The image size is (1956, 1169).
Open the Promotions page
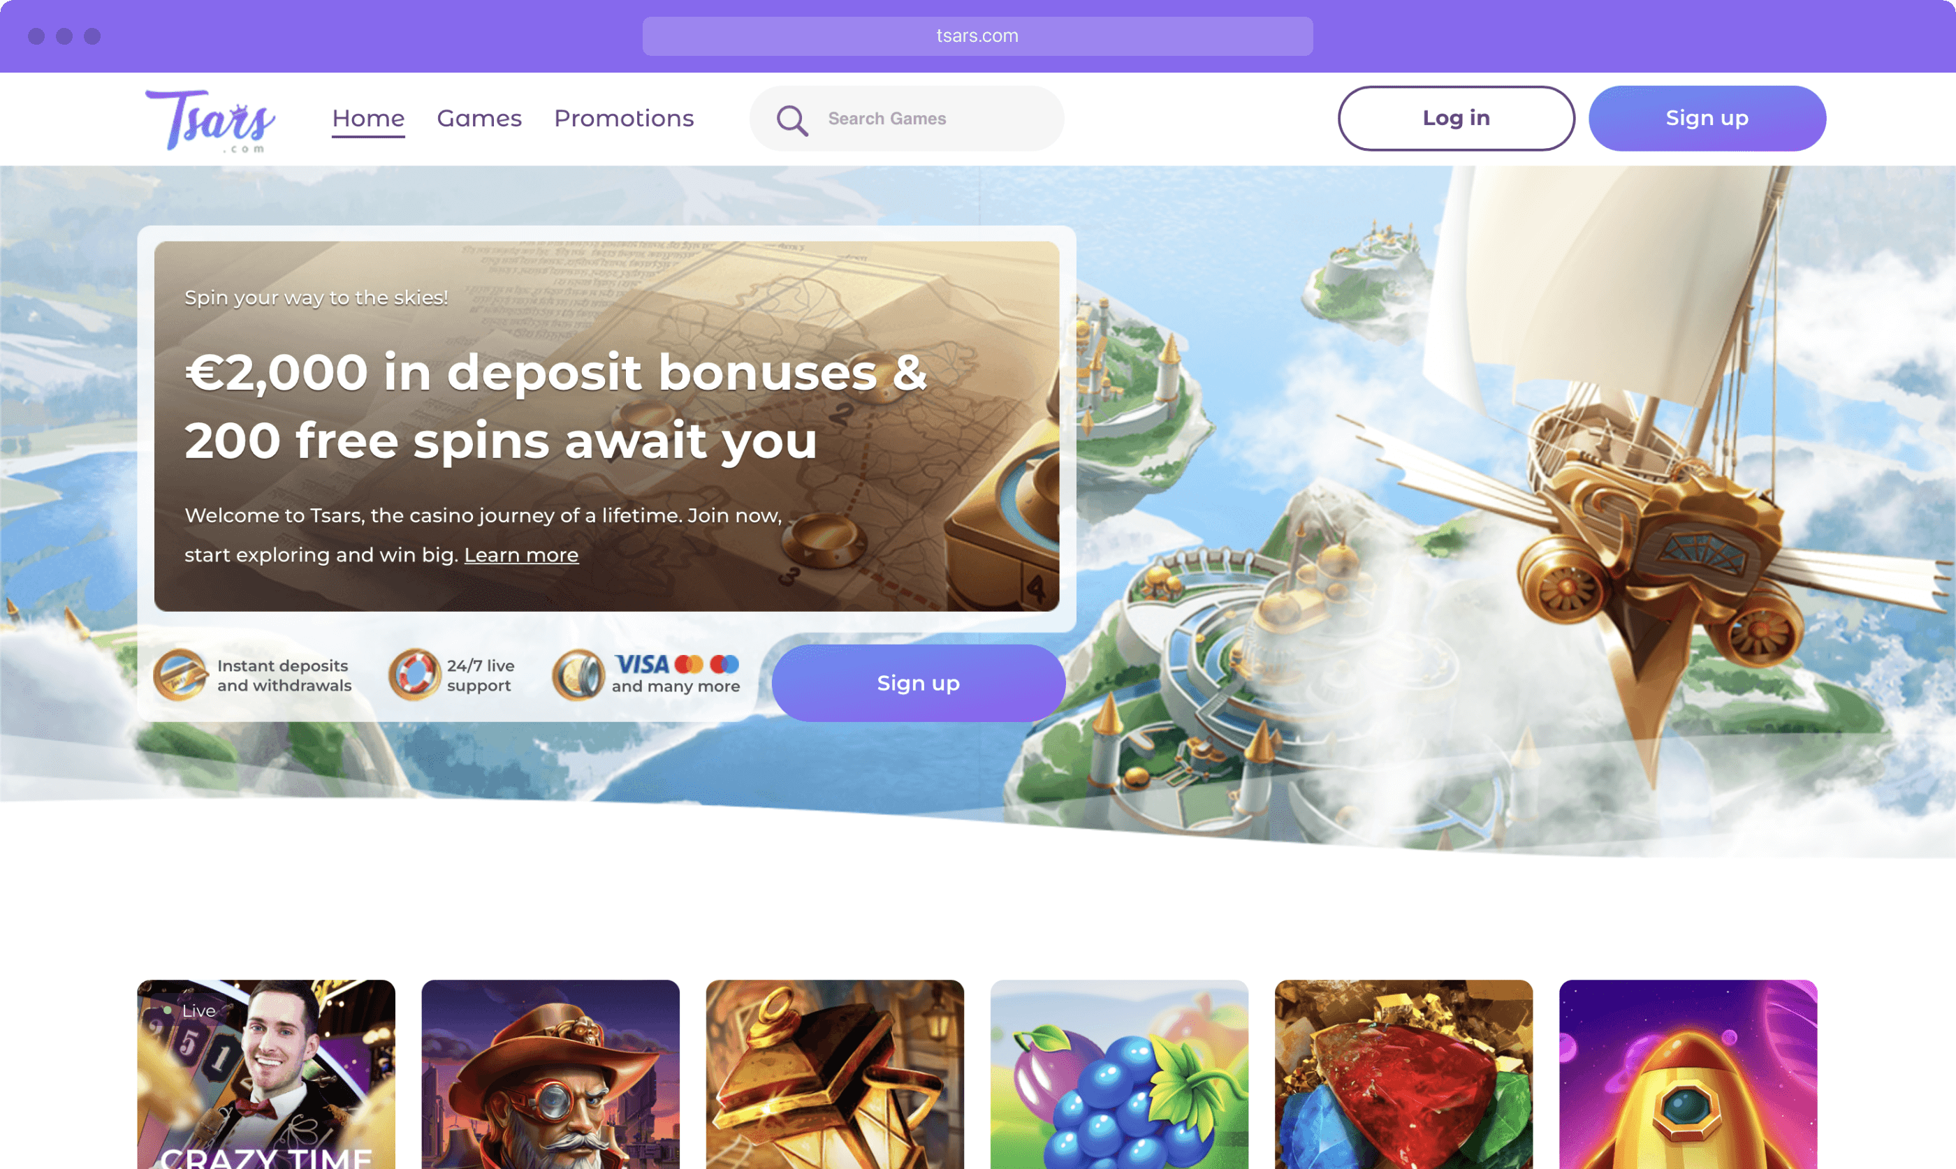point(623,118)
